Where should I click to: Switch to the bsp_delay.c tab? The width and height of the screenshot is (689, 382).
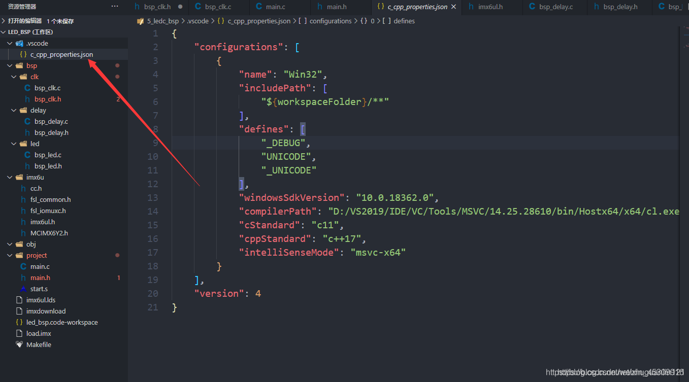click(x=555, y=7)
